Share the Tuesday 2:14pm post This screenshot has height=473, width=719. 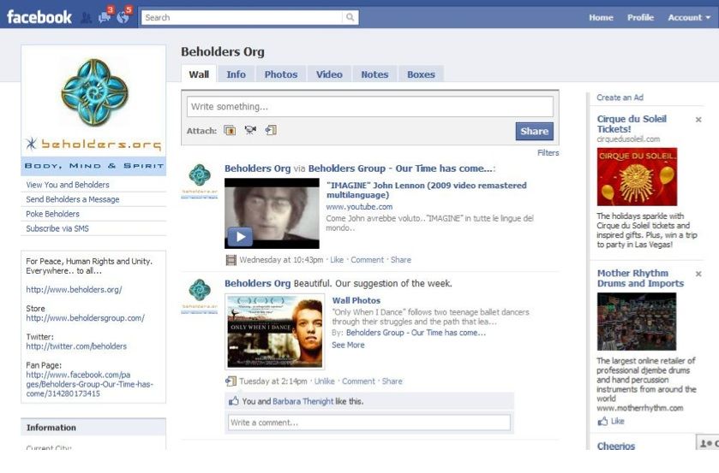click(x=392, y=381)
